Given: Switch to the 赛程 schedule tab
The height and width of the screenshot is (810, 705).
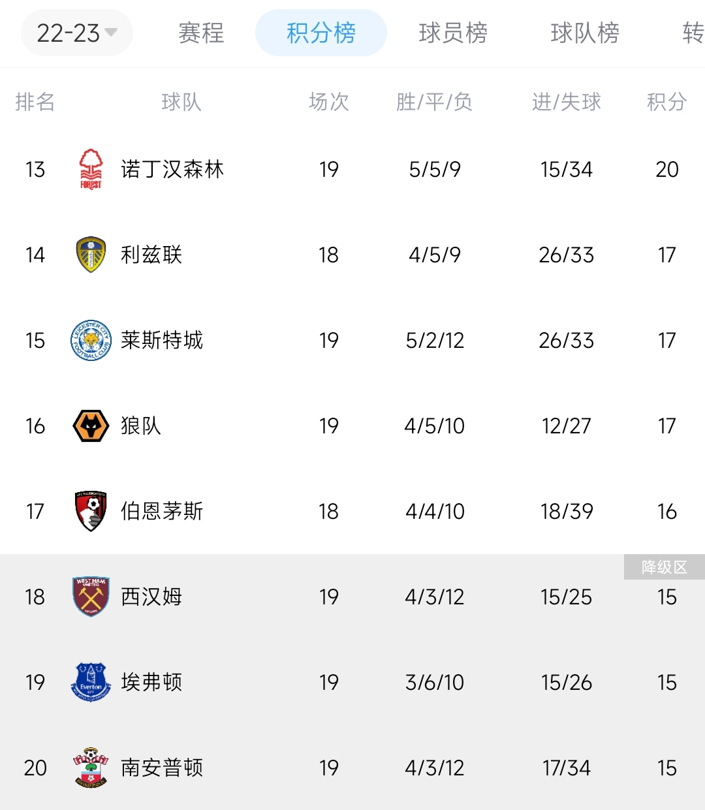Looking at the screenshot, I should [201, 33].
